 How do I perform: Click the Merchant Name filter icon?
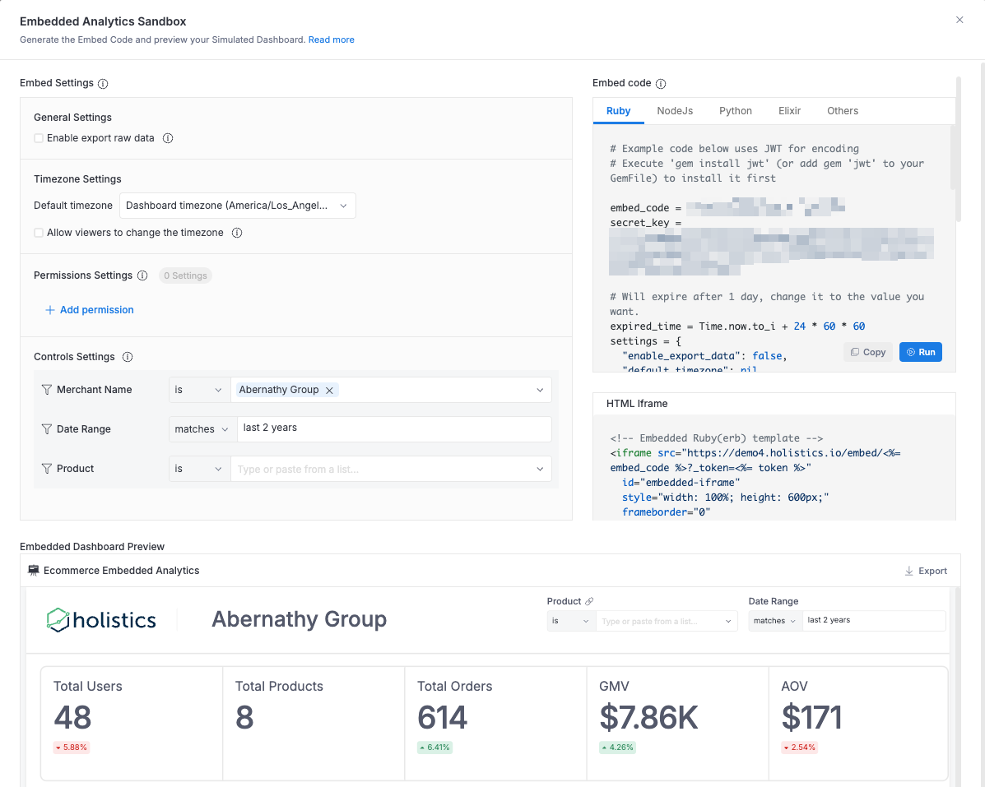[46, 390]
